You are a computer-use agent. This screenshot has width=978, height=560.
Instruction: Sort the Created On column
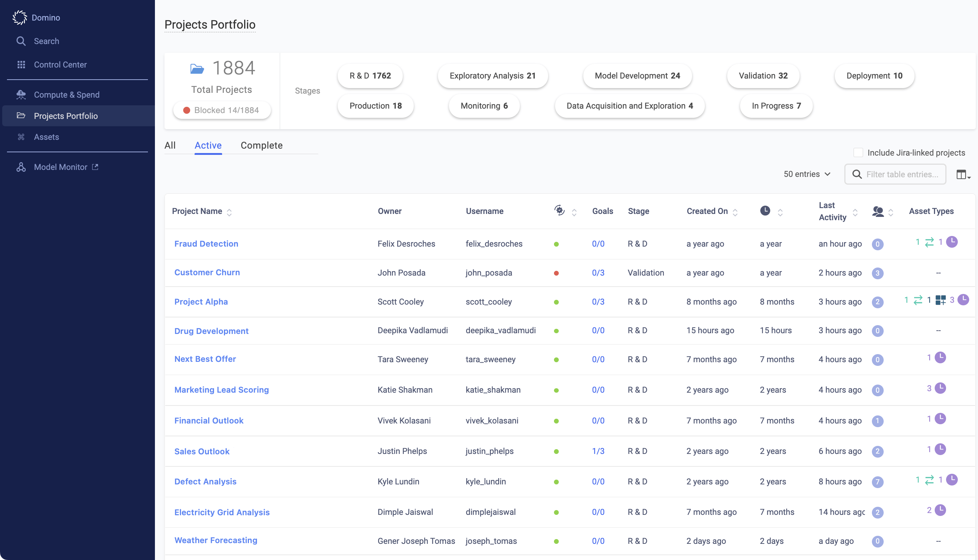coord(735,212)
